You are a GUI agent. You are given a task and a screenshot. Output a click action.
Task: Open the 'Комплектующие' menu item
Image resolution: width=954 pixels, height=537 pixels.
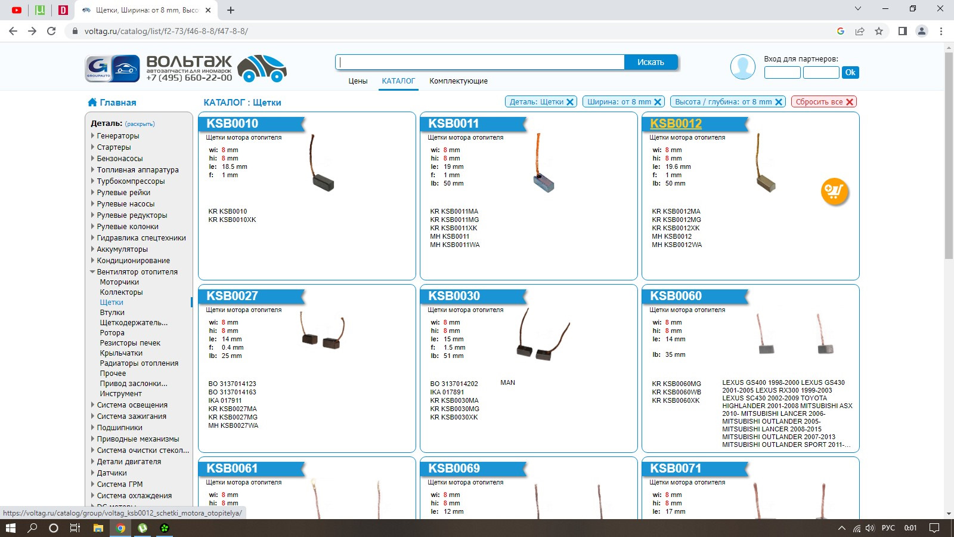[459, 81]
